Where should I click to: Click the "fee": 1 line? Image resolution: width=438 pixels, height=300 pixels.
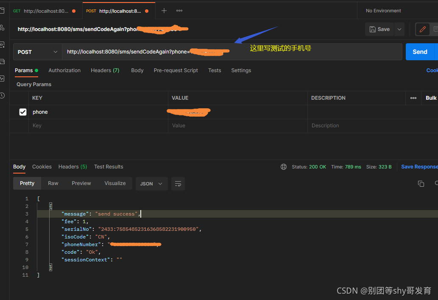75,222
